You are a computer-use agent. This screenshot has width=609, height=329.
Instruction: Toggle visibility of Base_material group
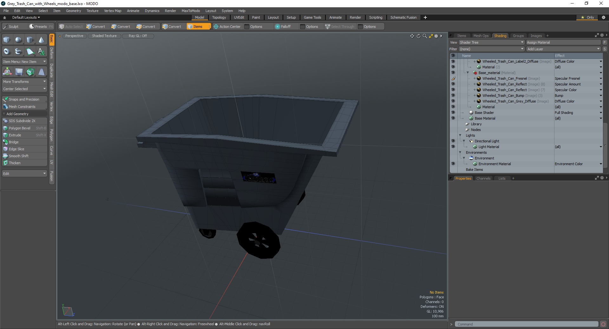point(453,73)
